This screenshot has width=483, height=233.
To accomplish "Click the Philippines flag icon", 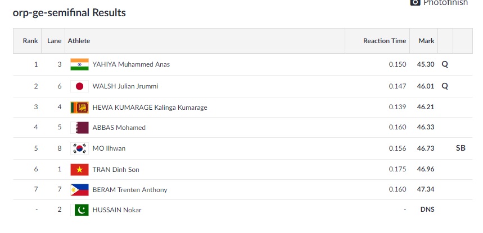I will (79, 190).
